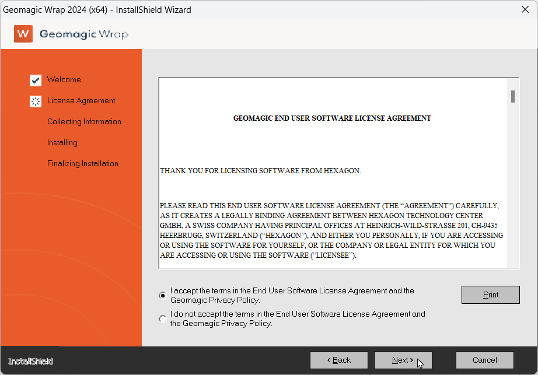The width and height of the screenshot is (538, 375).
Task: Click the Welcome step checkmark icon
Action: (36, 80)
